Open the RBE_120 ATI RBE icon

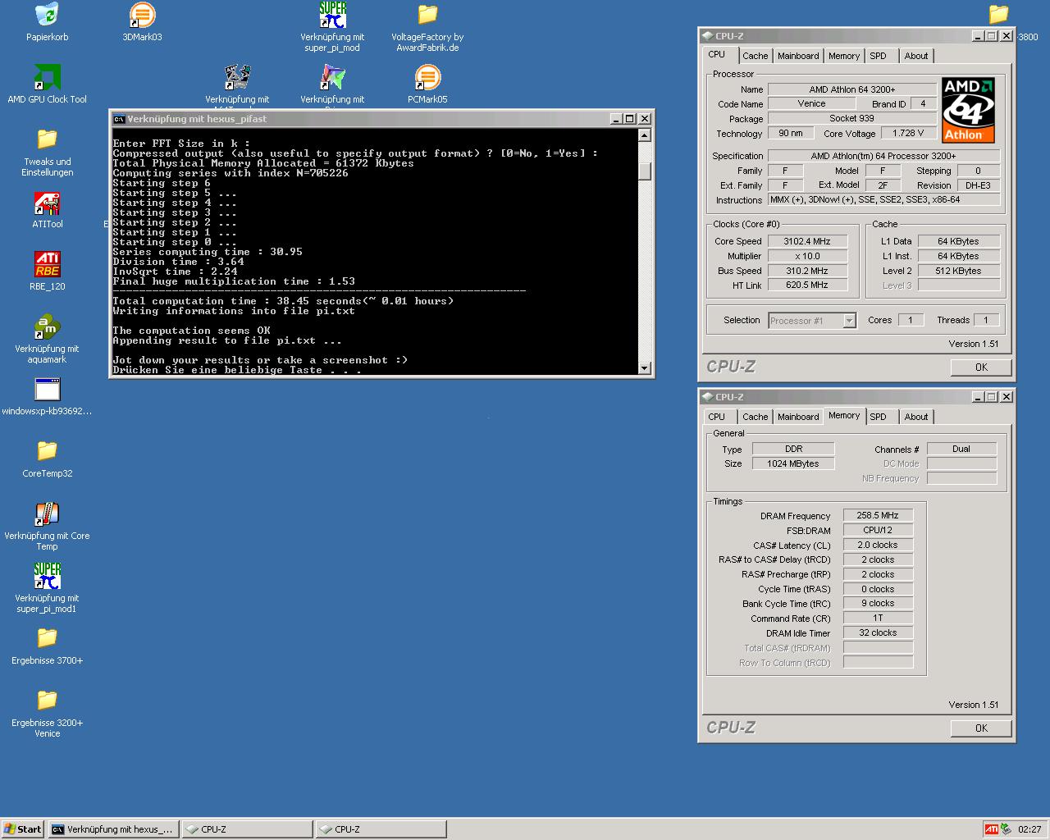pyautogui.click(x=47, y=264)
